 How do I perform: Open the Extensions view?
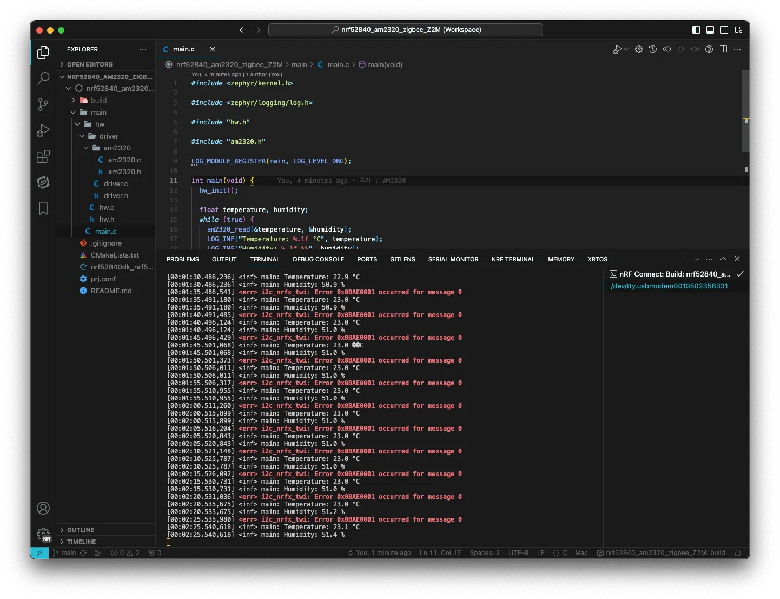pos(43,157)
